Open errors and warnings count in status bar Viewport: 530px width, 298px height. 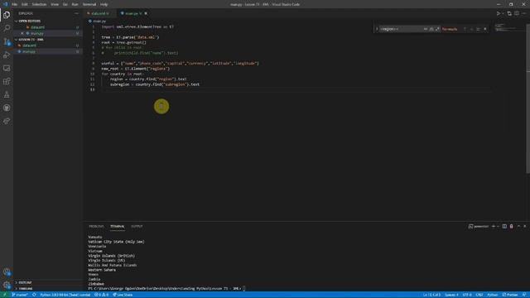pyautogui.click(x=101, y=295)
